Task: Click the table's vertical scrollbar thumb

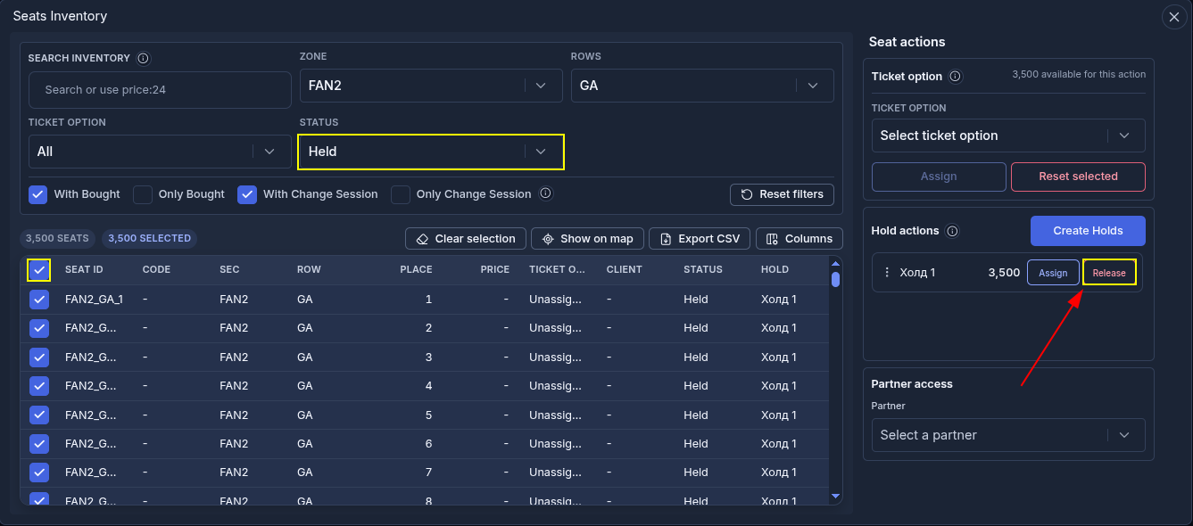Action: point(835,279)
